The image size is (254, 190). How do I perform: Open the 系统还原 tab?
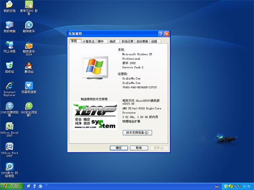point(127,41)
